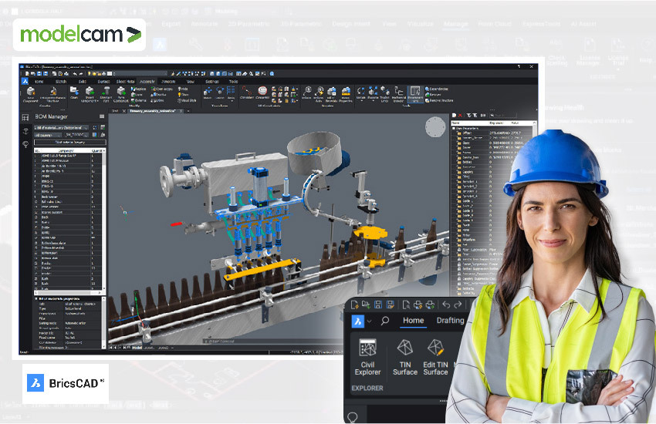
Task: Open the Assembly ribbon tab
Action: [x=147, y=82]
